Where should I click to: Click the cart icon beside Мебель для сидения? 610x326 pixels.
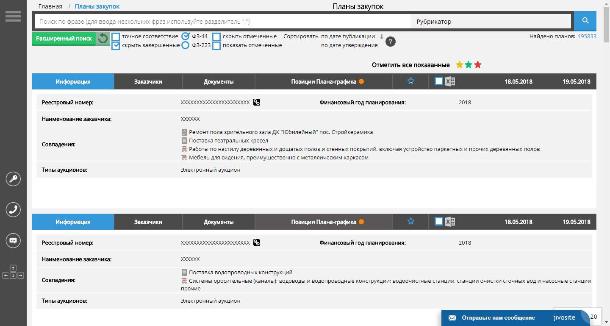[x=184, y=158]
